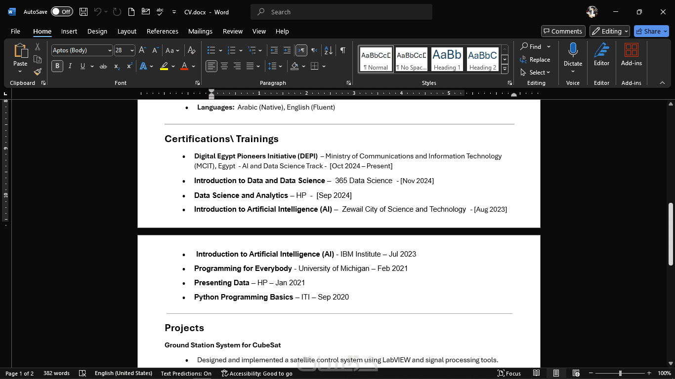Click the Save floppy disk icon

click(84, 12)
